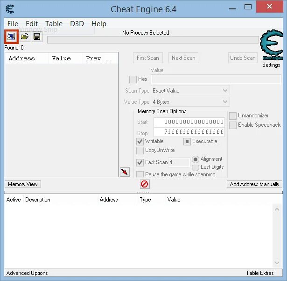Screen dimensions: 287x281
Task: Click the Prev... column header
Action: click(100, 58)
